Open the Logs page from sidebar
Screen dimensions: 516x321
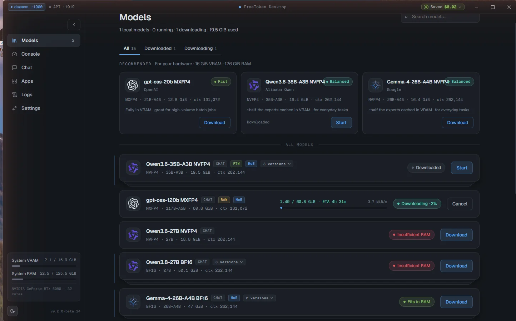pyautogui.click(x=44, y=95)
